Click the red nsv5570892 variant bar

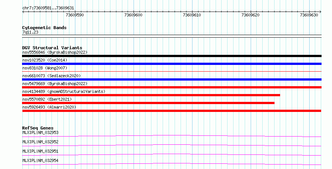click(x=148, y=103)
